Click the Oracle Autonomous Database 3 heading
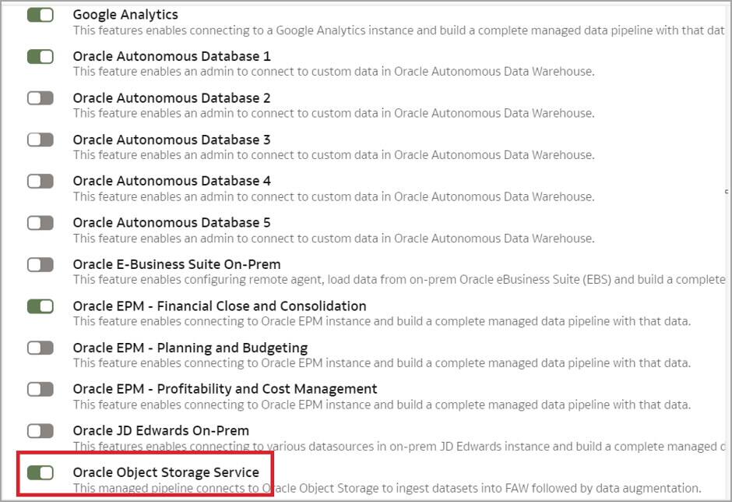The width and height of the screenshot is (732, 502). [171, 140]
